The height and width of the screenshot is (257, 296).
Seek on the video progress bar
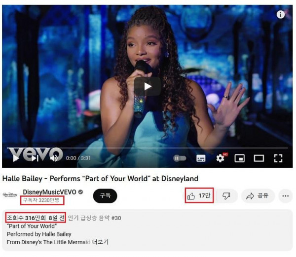point(147,148)
